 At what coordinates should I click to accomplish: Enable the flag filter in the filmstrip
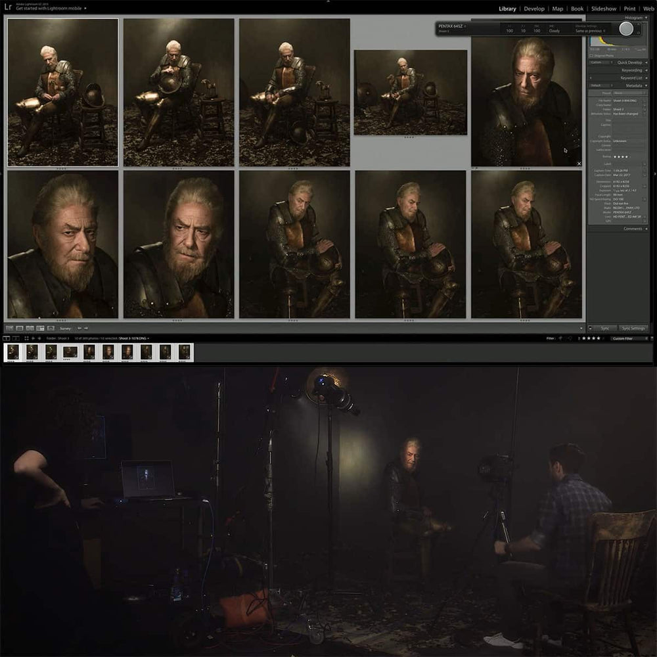point(560,338)
